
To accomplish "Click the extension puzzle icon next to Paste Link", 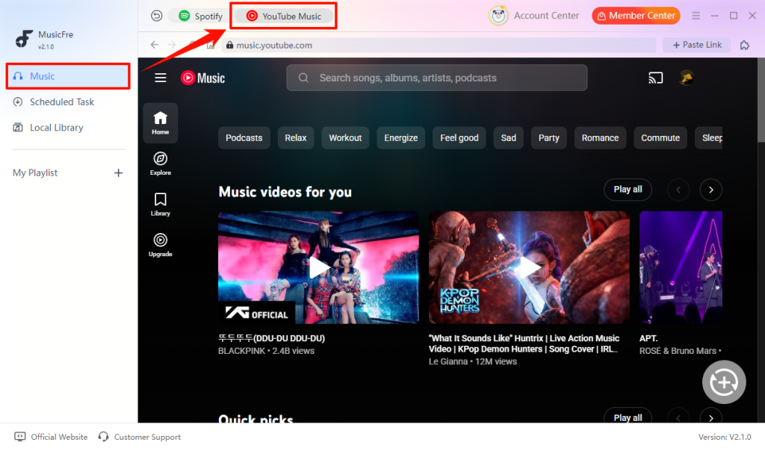I will pos(745,45).
